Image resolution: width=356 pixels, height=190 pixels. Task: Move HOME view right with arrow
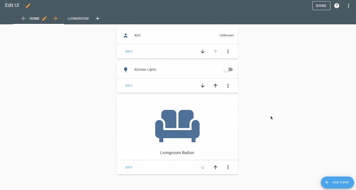[x=55, y=18]
